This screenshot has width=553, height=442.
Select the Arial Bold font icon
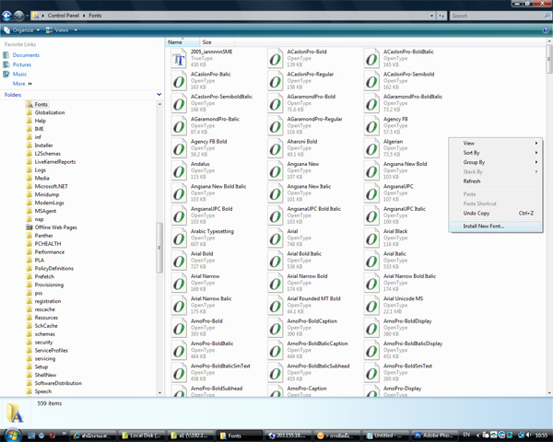(x=179, y=261)
